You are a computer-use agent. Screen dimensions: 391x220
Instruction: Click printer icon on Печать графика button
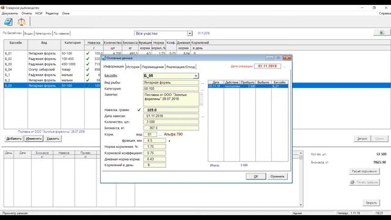(353, 182)
